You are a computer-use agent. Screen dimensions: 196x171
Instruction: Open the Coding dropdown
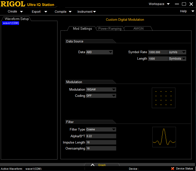[101, 96]
